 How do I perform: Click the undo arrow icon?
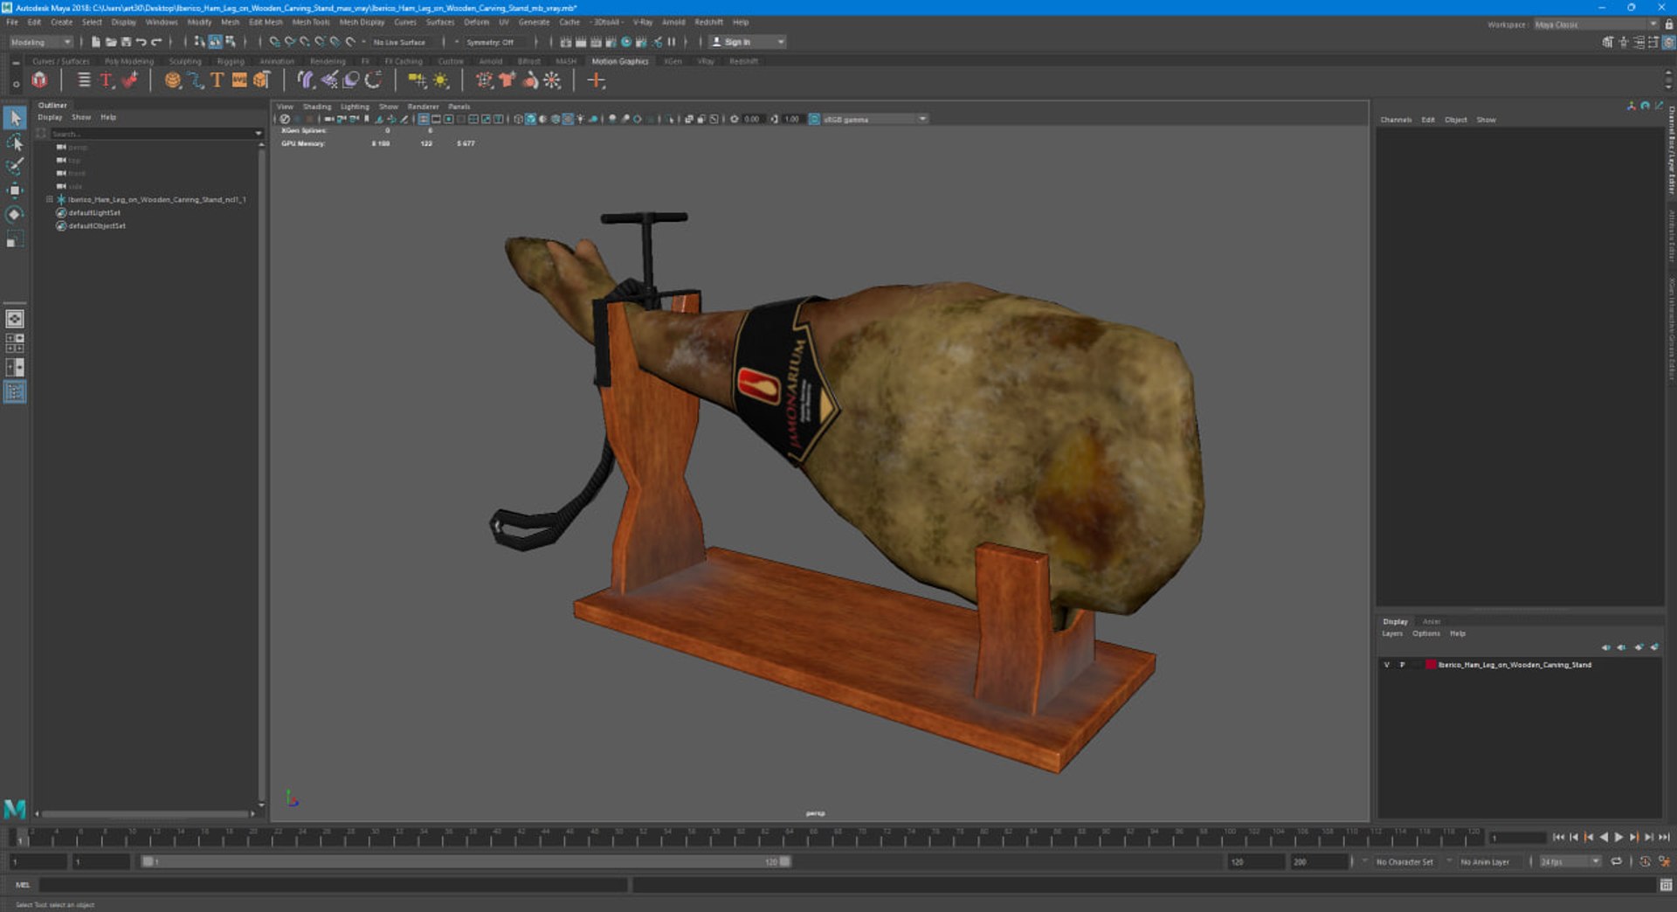[x=141, y=42]
